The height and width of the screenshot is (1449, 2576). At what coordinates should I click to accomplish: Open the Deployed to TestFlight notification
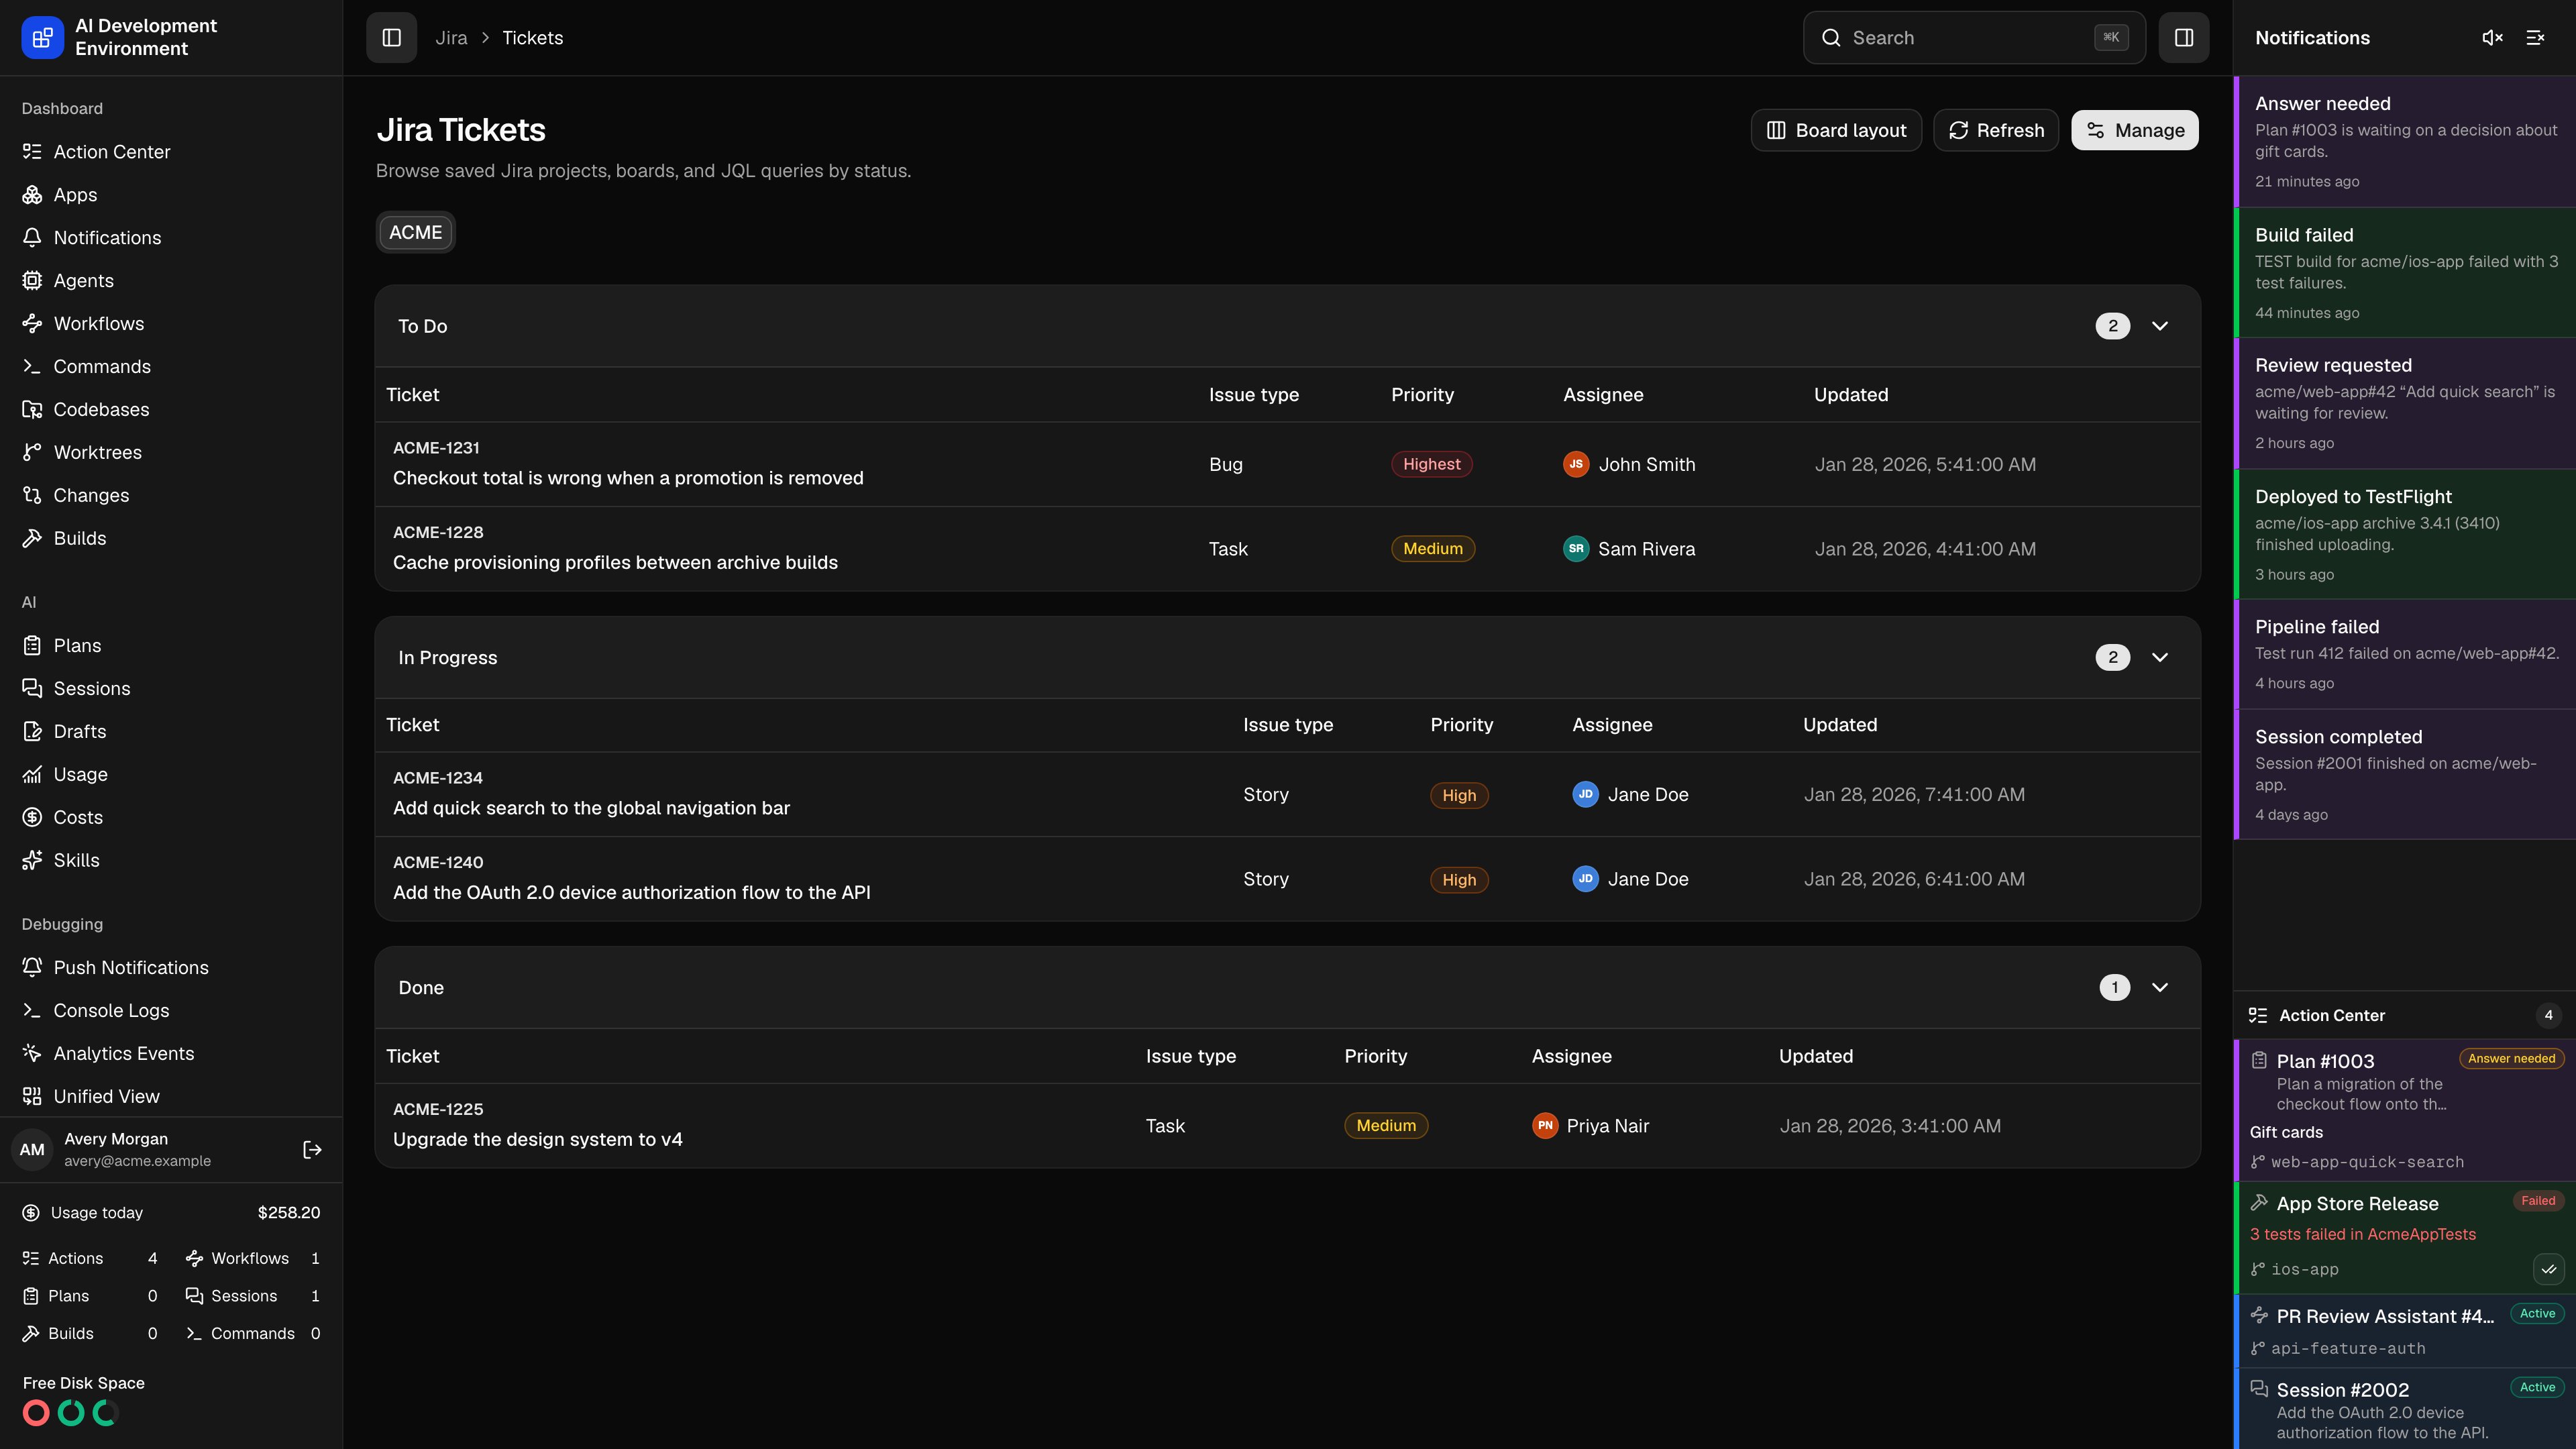click(2405, 534)
